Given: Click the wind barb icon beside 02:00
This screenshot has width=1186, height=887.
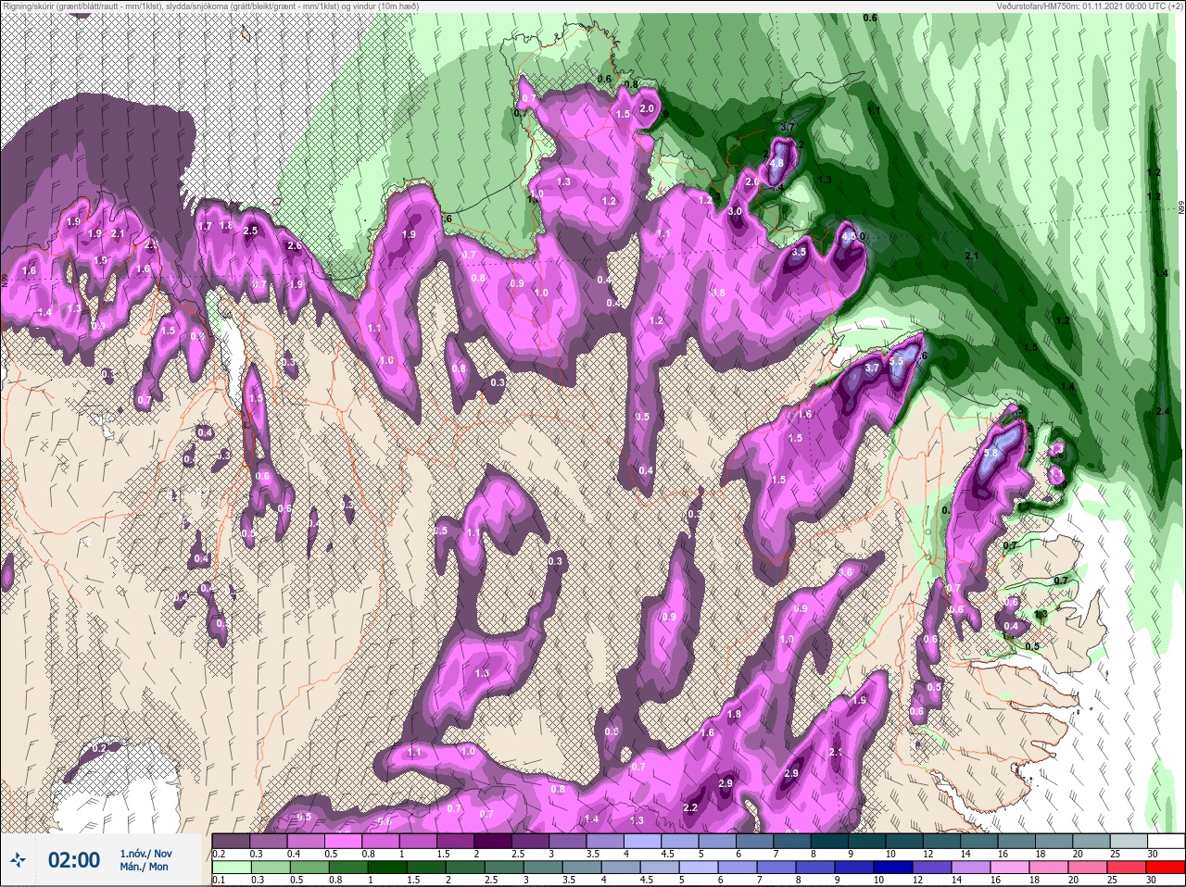Looking at the screenshot, I should point(19,860).
